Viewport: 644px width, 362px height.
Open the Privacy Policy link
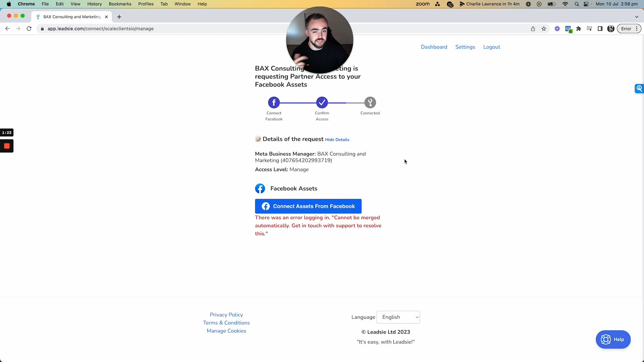226,315
